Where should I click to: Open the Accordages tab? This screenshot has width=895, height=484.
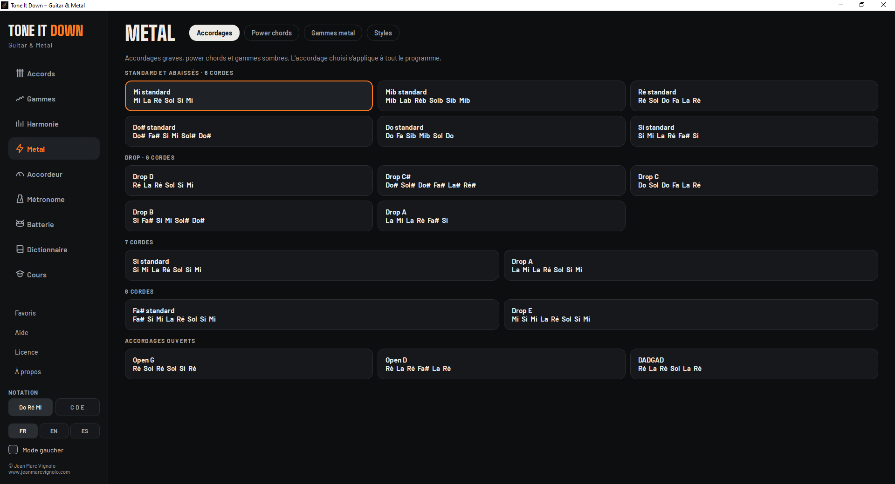[214, 33]
